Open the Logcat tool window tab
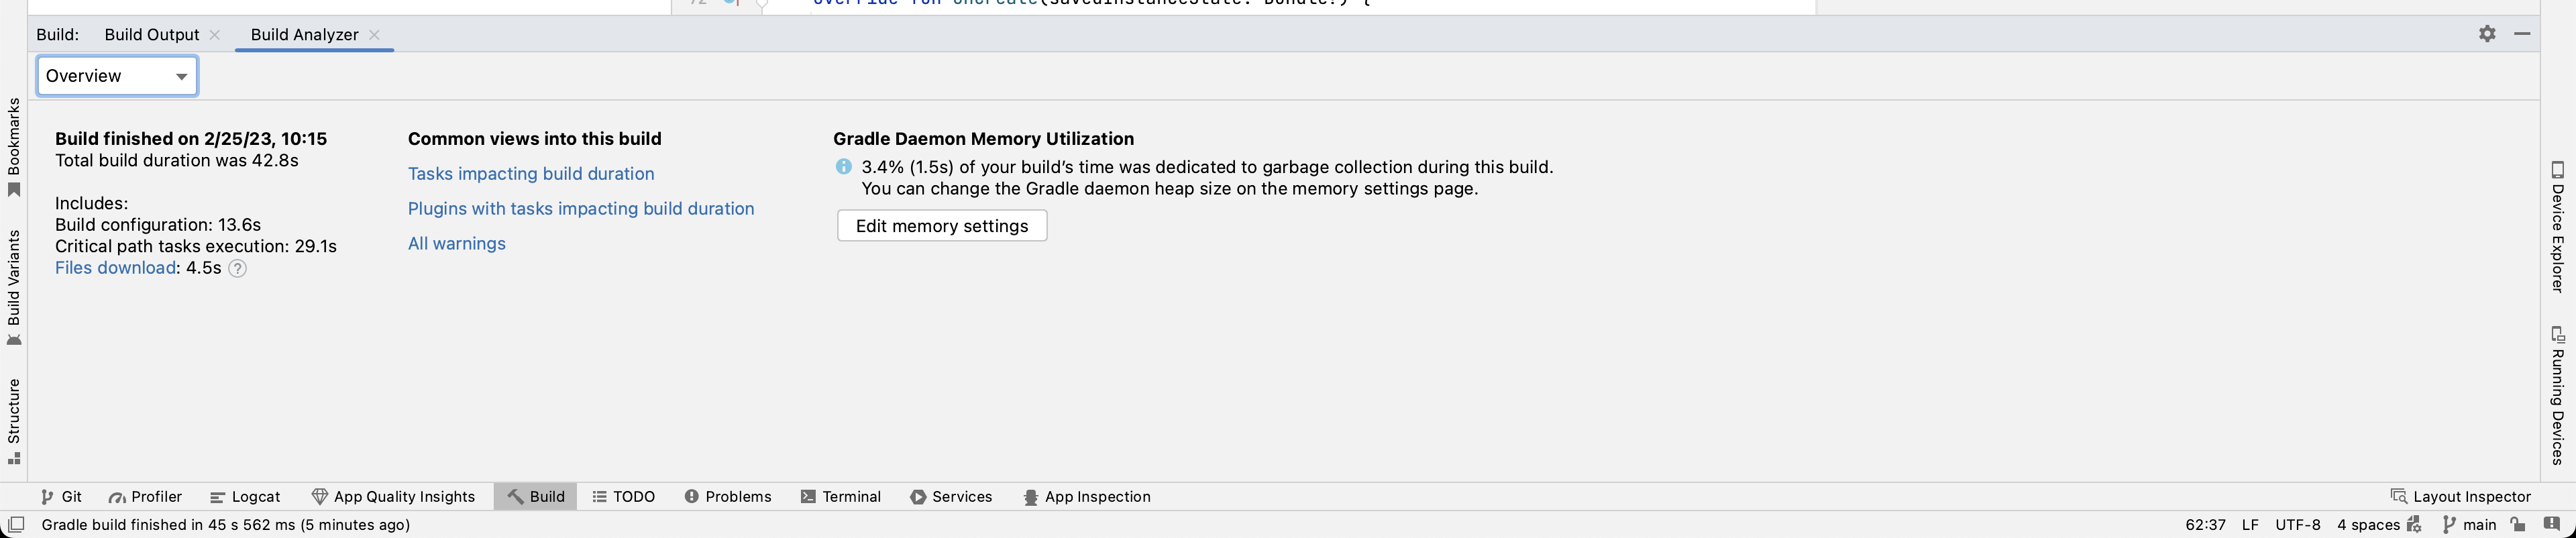Viewport: 2576px width, 538px height. pos(245,496)
